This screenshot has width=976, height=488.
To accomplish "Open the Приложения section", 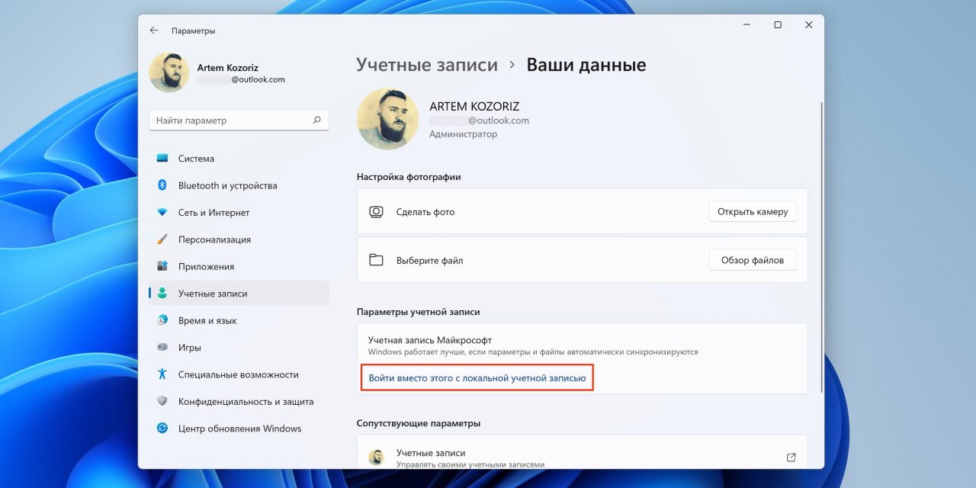I will pos(162,266).
